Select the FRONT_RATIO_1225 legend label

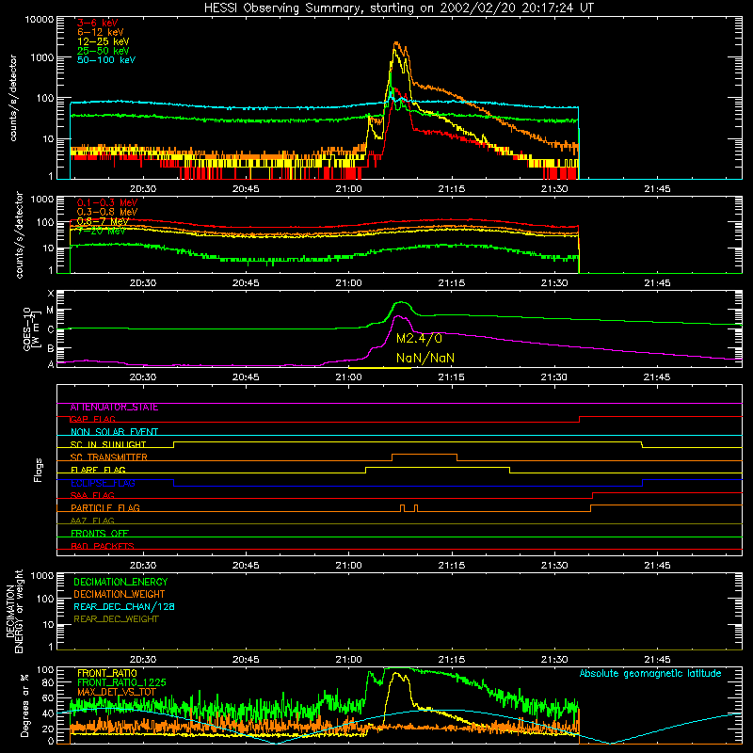click(x=121, y=682)
